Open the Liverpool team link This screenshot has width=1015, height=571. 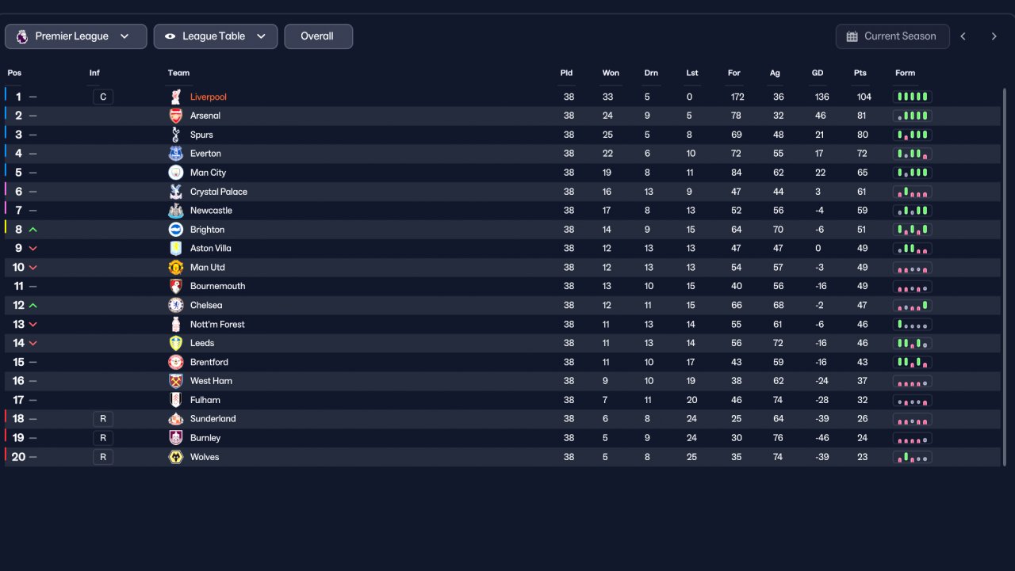(x=209, y=97)
